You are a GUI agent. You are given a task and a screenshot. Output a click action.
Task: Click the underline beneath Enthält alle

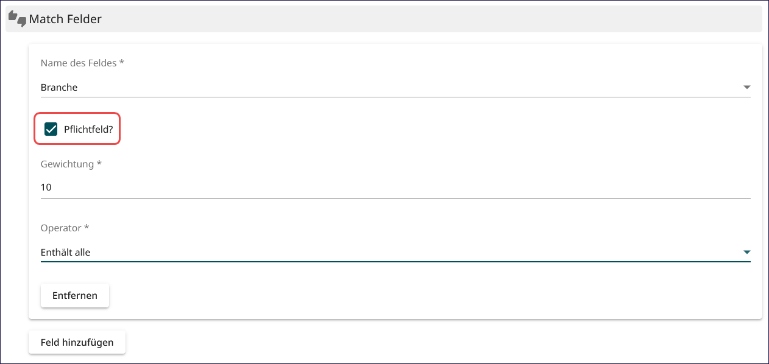point(395,262)
